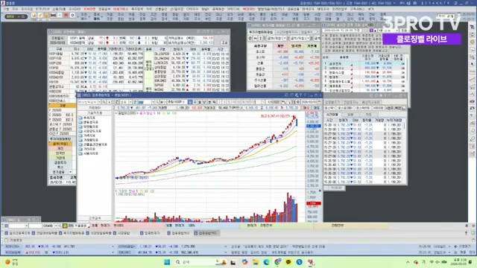Viewport: 477px width, 268px height.
Task: Click the 기술적지표 header in chart sidebar
Action: pos(95,112)
